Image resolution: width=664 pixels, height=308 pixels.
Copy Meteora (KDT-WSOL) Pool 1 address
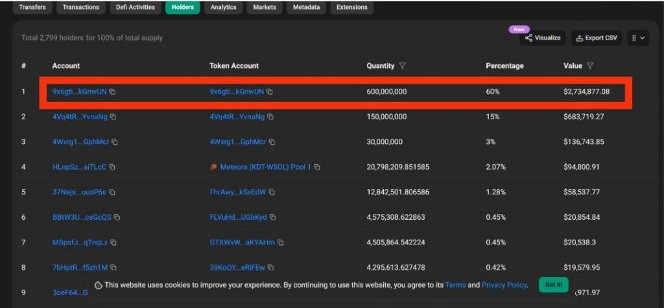pyautogui.click(x=317, y=167)
